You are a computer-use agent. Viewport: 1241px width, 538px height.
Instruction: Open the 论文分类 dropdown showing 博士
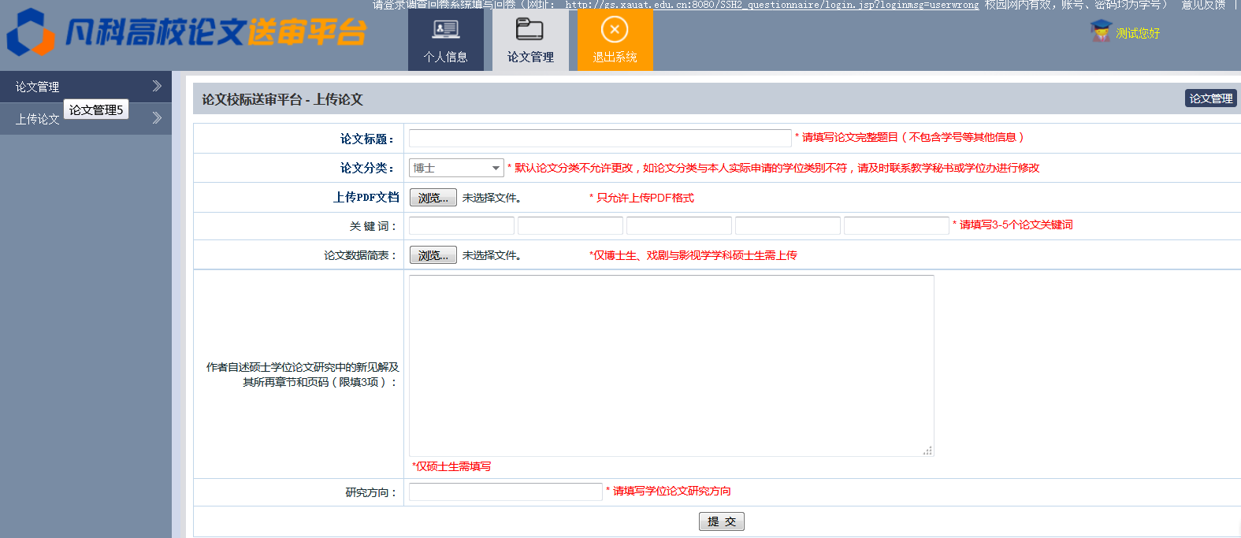point(456,168)
